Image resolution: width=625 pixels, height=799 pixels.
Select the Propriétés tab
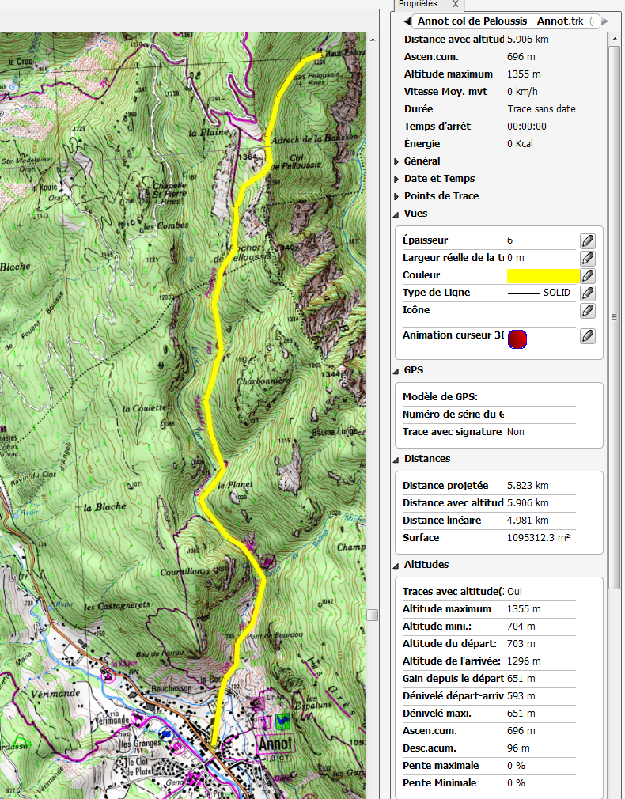coord(418,4)
